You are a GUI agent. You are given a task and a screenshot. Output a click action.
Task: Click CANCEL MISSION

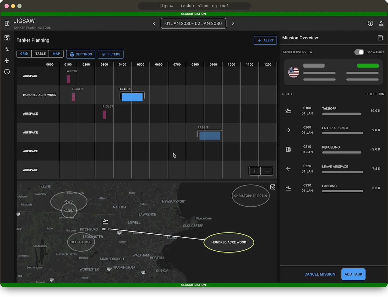coord(320,274)
